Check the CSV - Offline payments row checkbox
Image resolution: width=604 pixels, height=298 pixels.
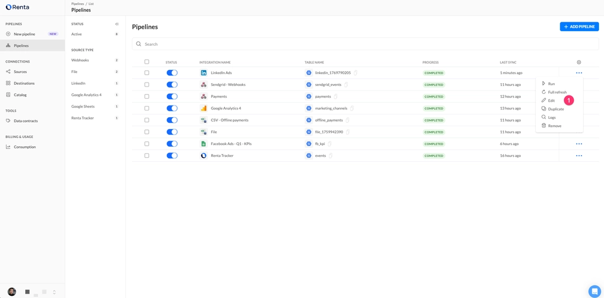point(147,121)
